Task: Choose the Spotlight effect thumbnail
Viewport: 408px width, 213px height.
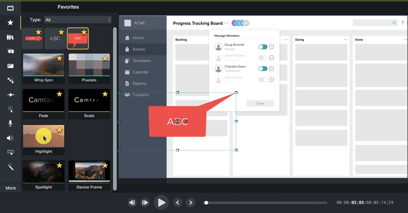Action: [44, 175]
